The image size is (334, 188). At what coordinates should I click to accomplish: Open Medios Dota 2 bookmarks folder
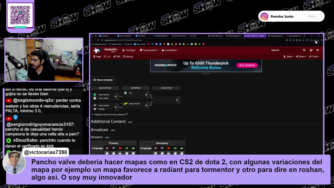pyautogui.click(x=116, y=44)
